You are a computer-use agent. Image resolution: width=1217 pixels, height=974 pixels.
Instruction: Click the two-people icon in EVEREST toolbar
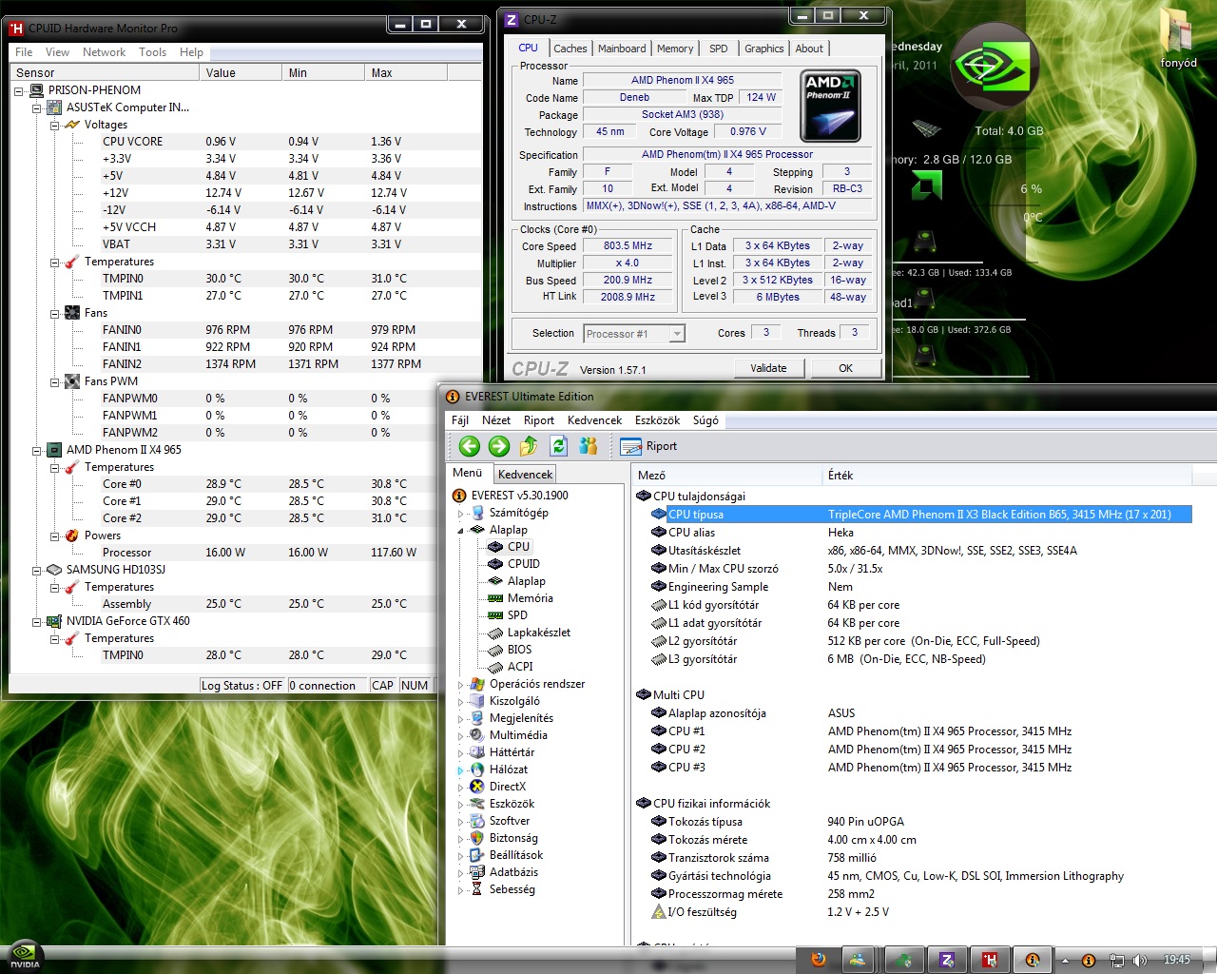pyautogui.click(x=589, y=446)
